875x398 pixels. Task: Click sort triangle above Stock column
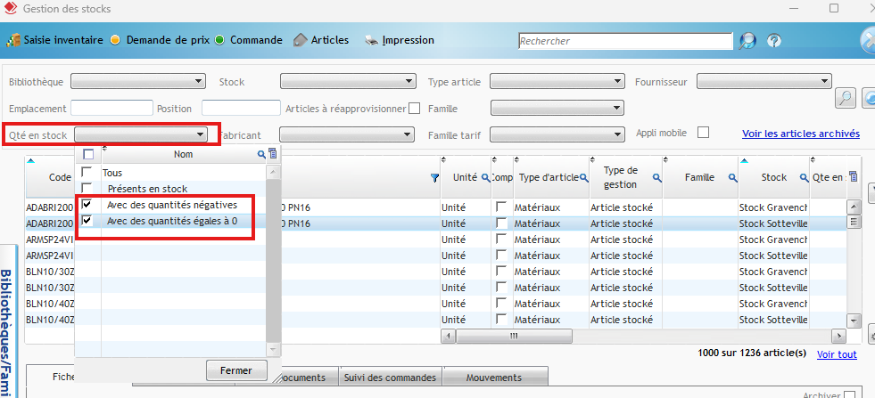745,161
